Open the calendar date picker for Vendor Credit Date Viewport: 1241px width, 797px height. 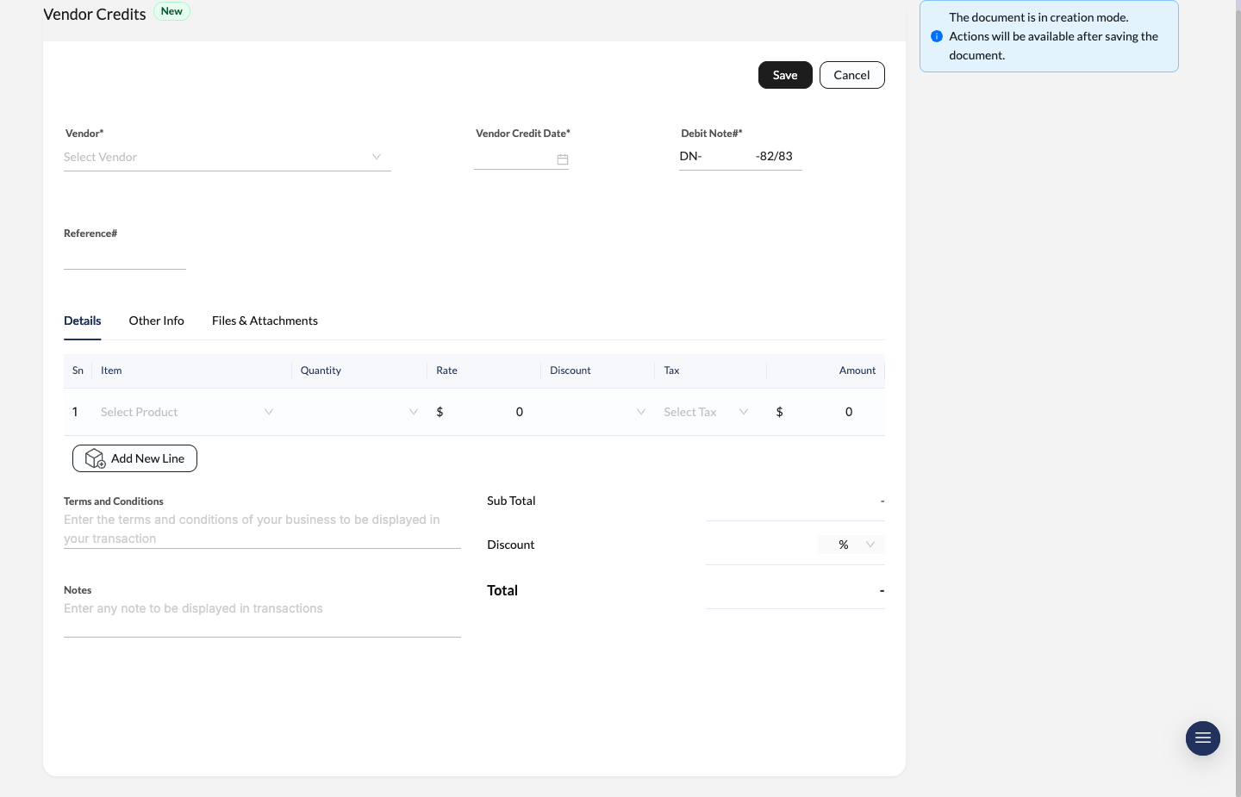pos(563,159)
